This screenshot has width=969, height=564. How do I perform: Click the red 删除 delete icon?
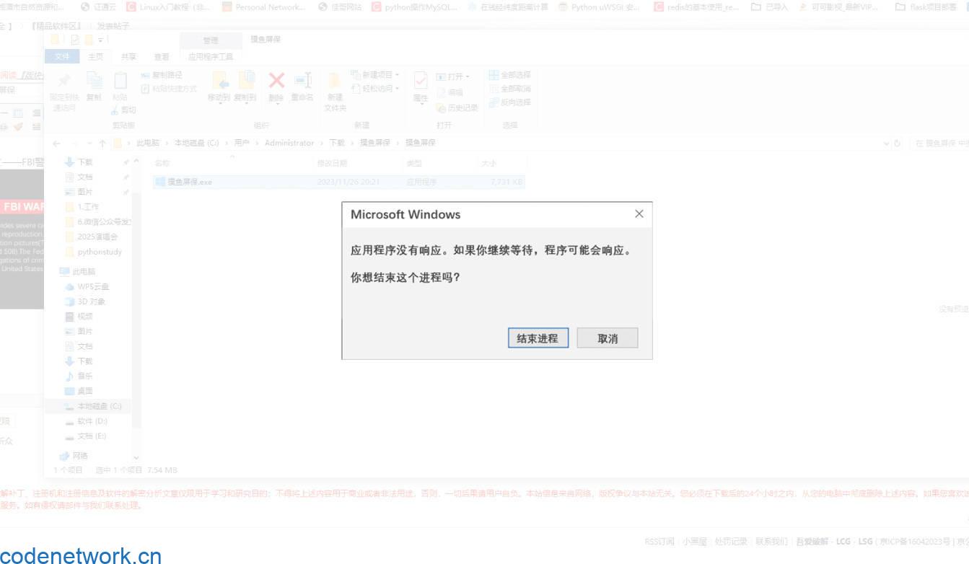[276, 81]
